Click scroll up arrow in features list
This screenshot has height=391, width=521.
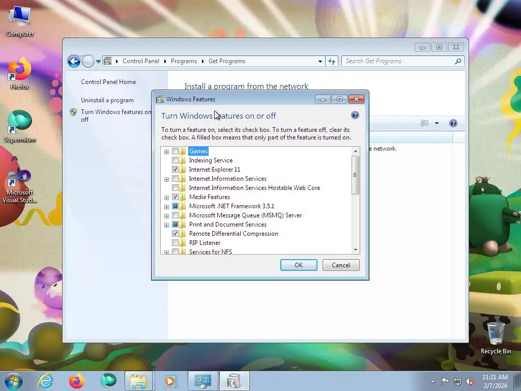(x=356, y=151)
